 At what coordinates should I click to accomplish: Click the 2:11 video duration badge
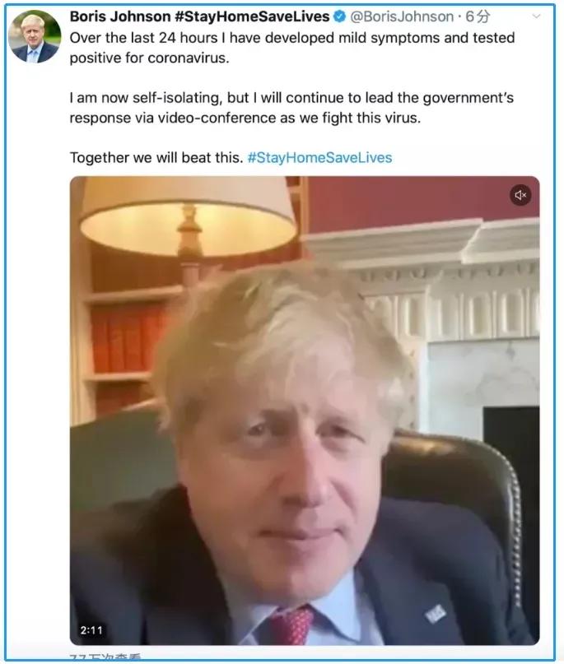90,630
